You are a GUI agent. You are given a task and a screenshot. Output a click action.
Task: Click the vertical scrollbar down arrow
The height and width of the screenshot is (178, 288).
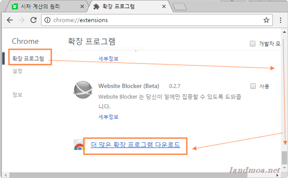click(x=284, y=168)
